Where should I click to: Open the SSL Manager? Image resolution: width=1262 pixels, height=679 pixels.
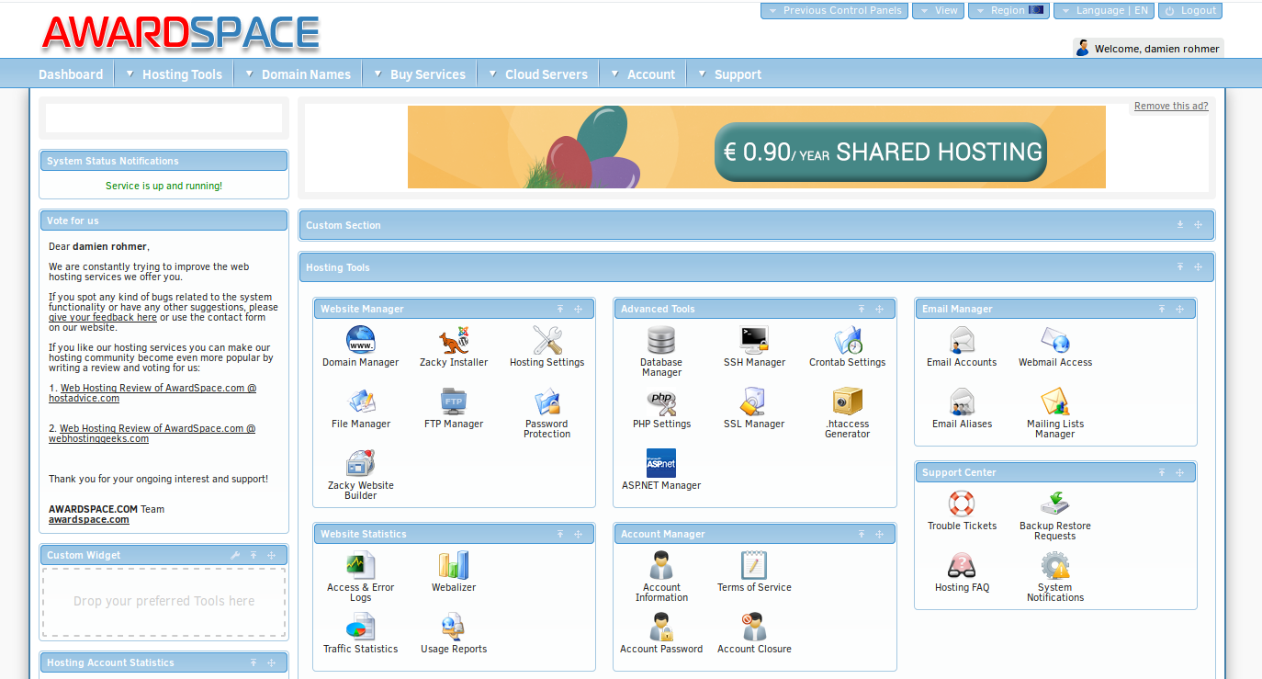point(754,409)
